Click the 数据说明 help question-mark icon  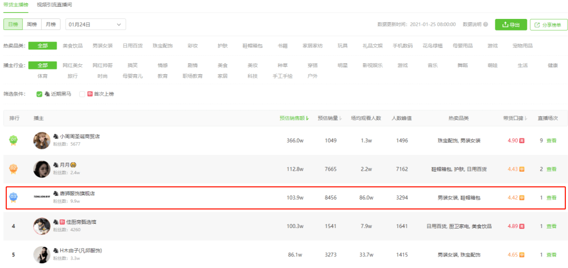click(x=485, y=25)
